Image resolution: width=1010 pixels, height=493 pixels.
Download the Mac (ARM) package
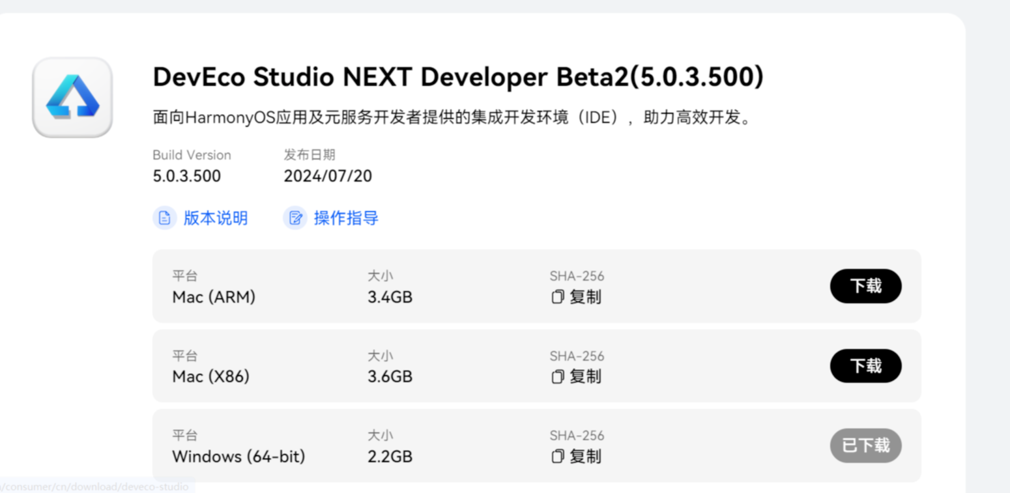pos(865,286)
